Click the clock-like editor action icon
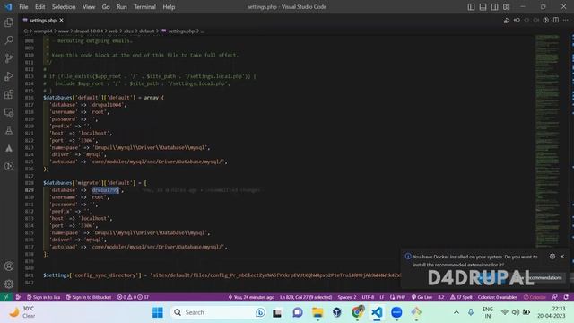The image size is (574, 323). [x=546, y=20]
